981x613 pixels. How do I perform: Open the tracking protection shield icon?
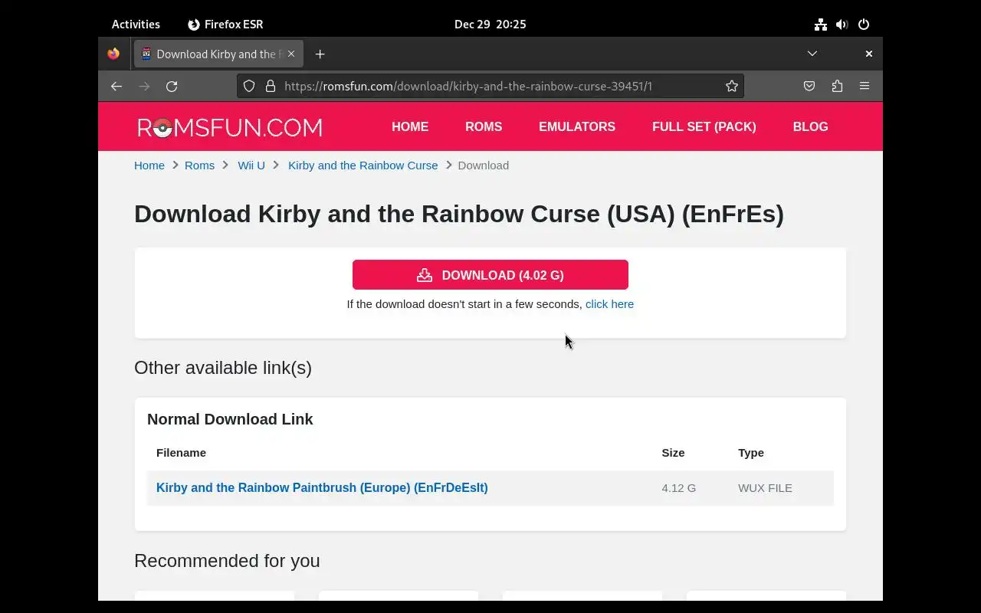[x=249, y=86]
